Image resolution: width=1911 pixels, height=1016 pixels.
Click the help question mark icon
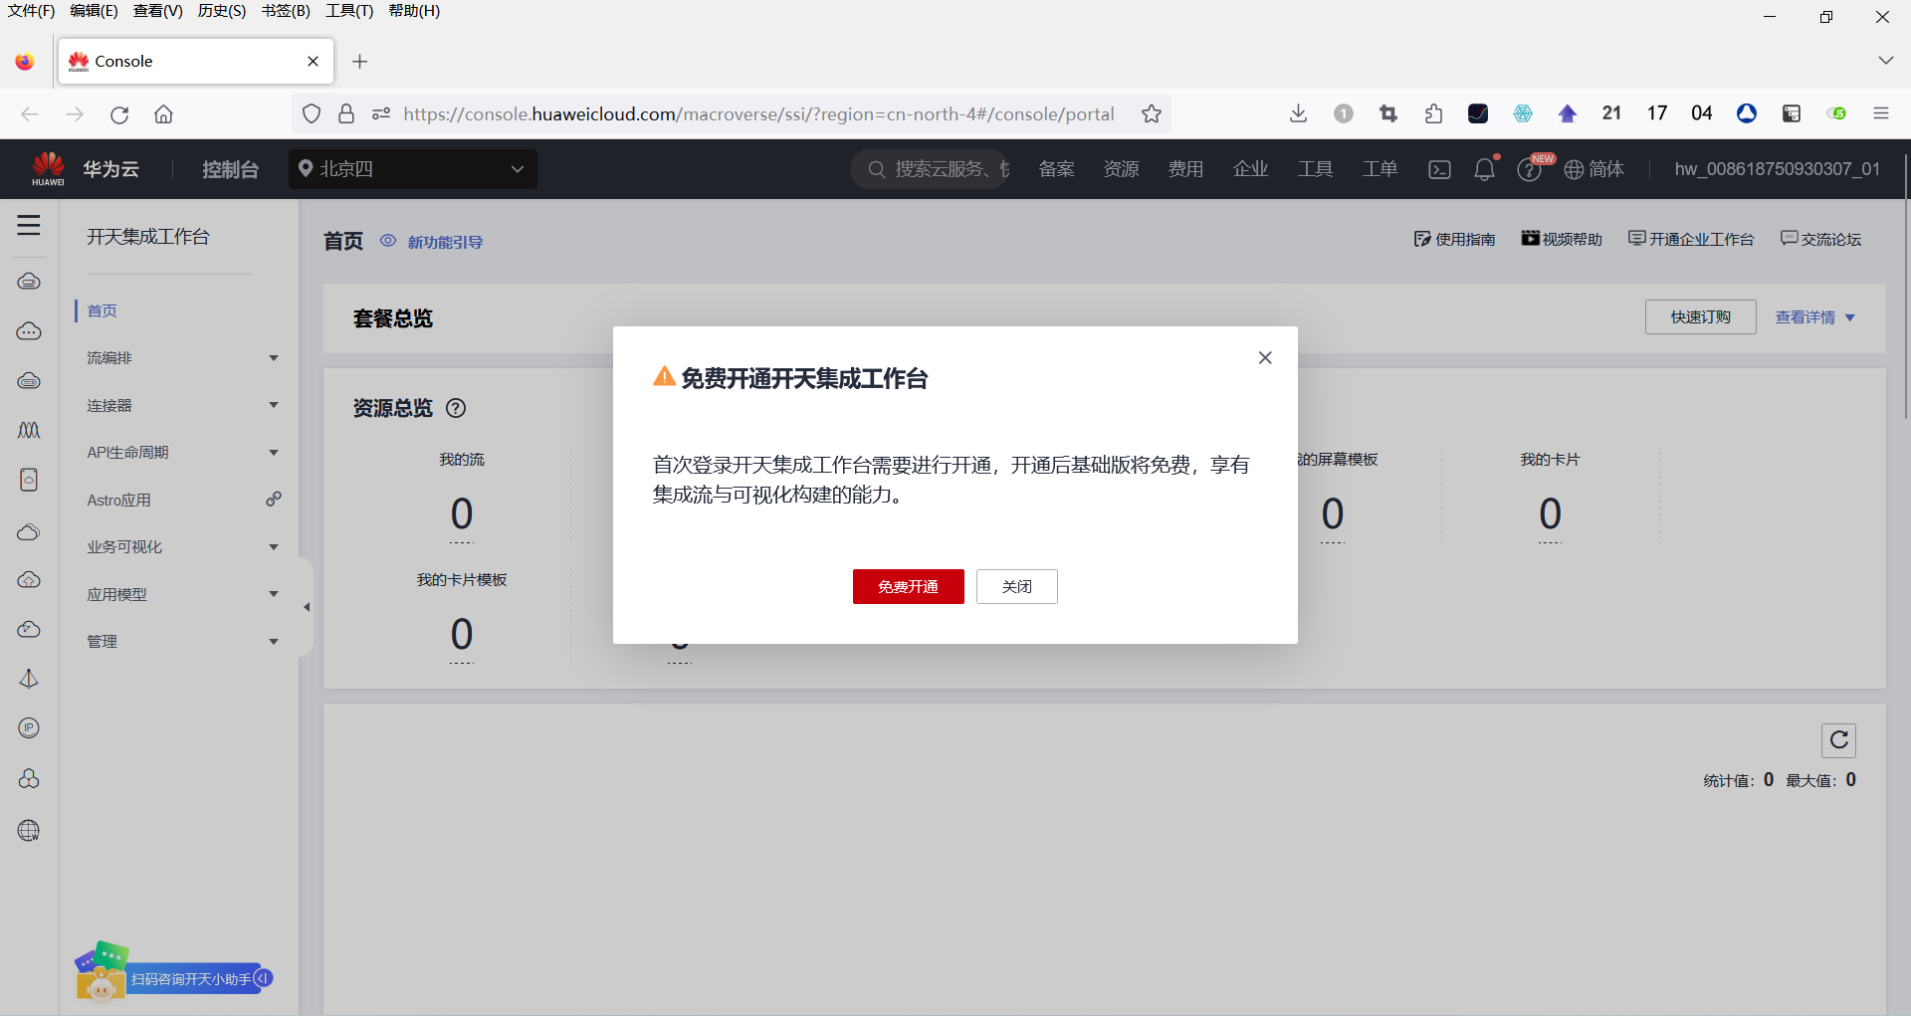coord(1530,169)
